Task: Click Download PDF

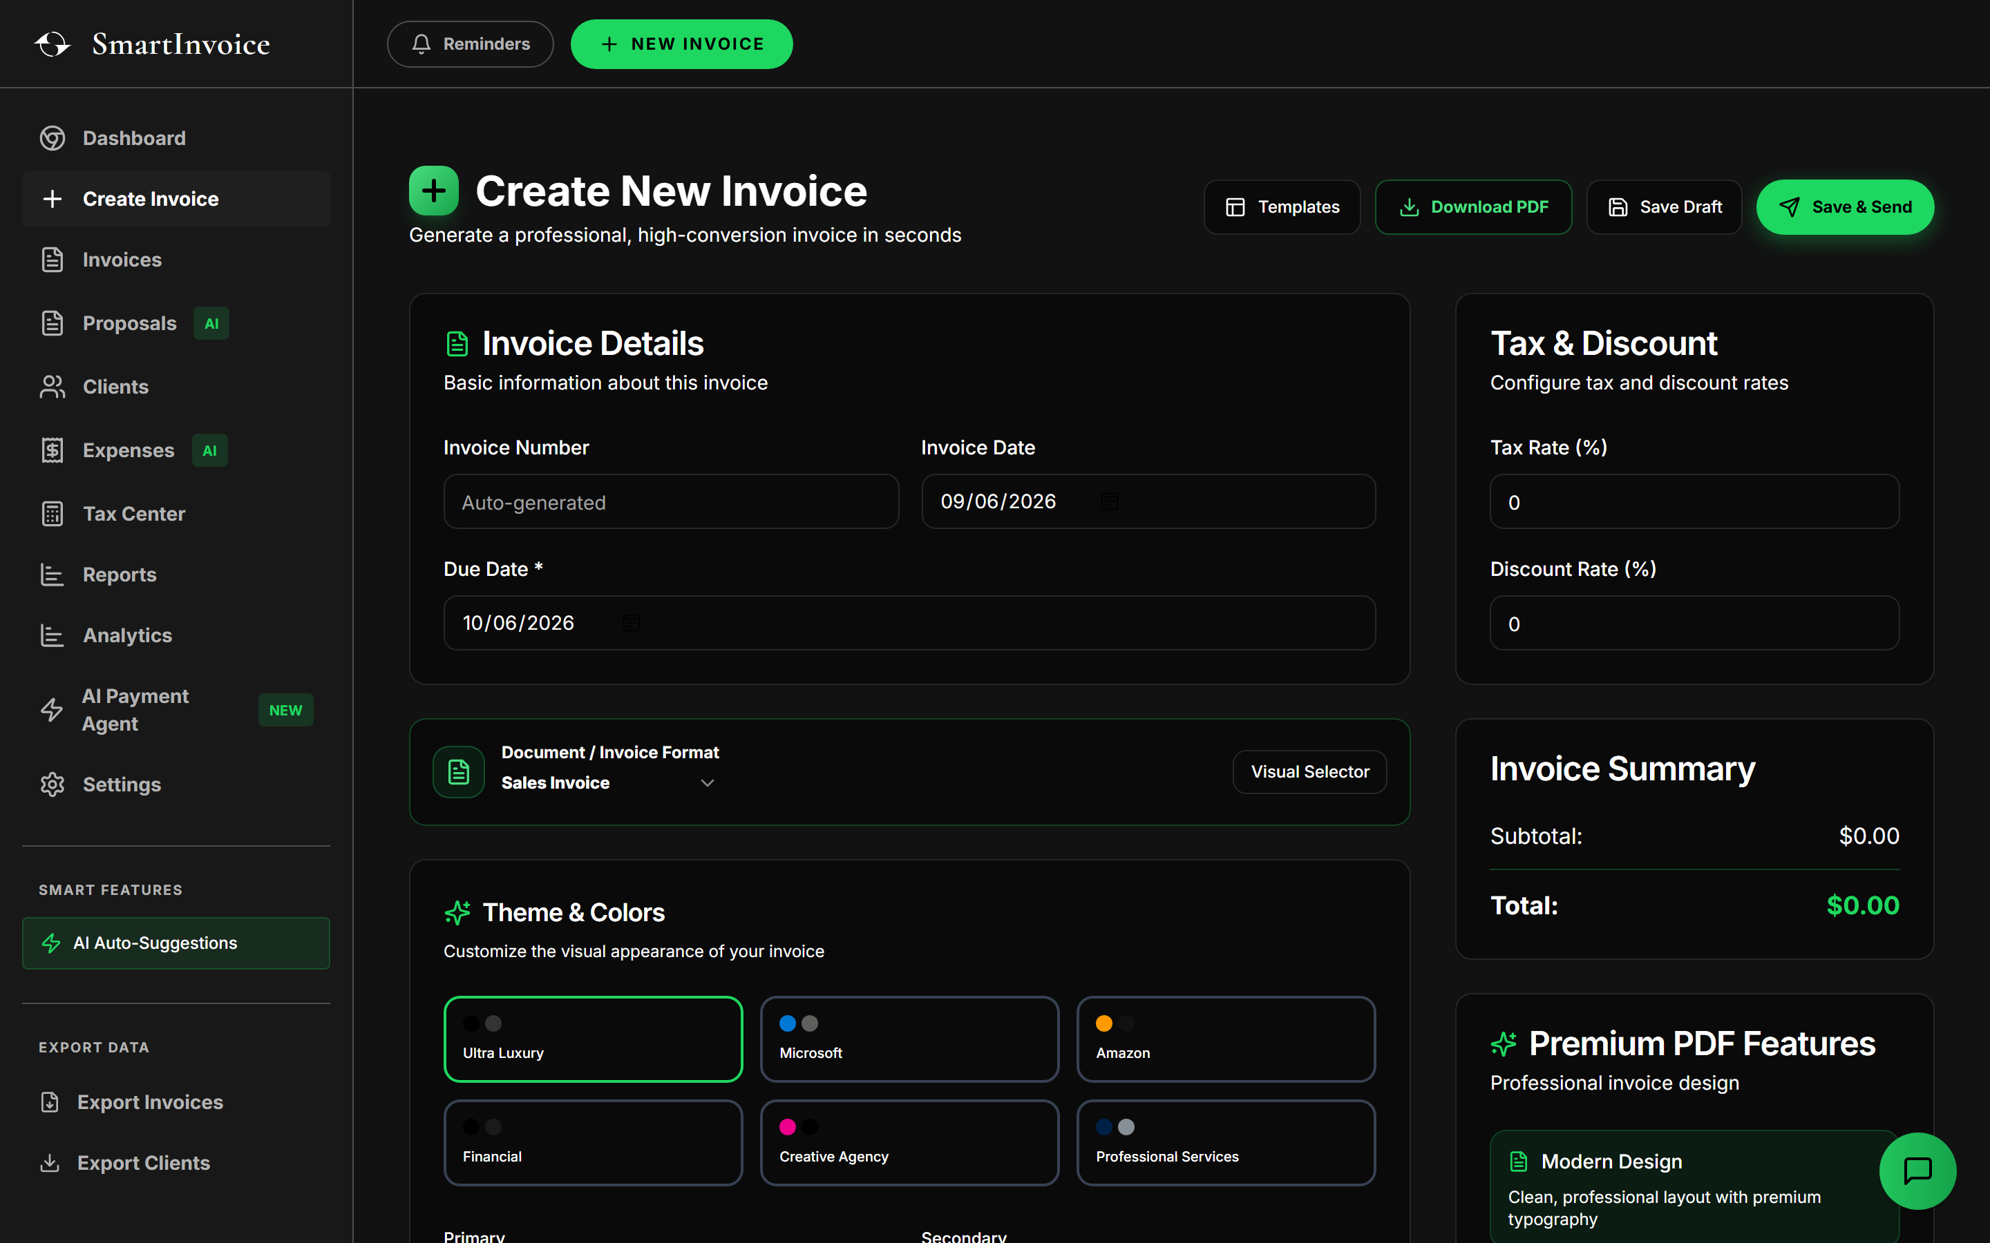Action: pos(1474,207)
